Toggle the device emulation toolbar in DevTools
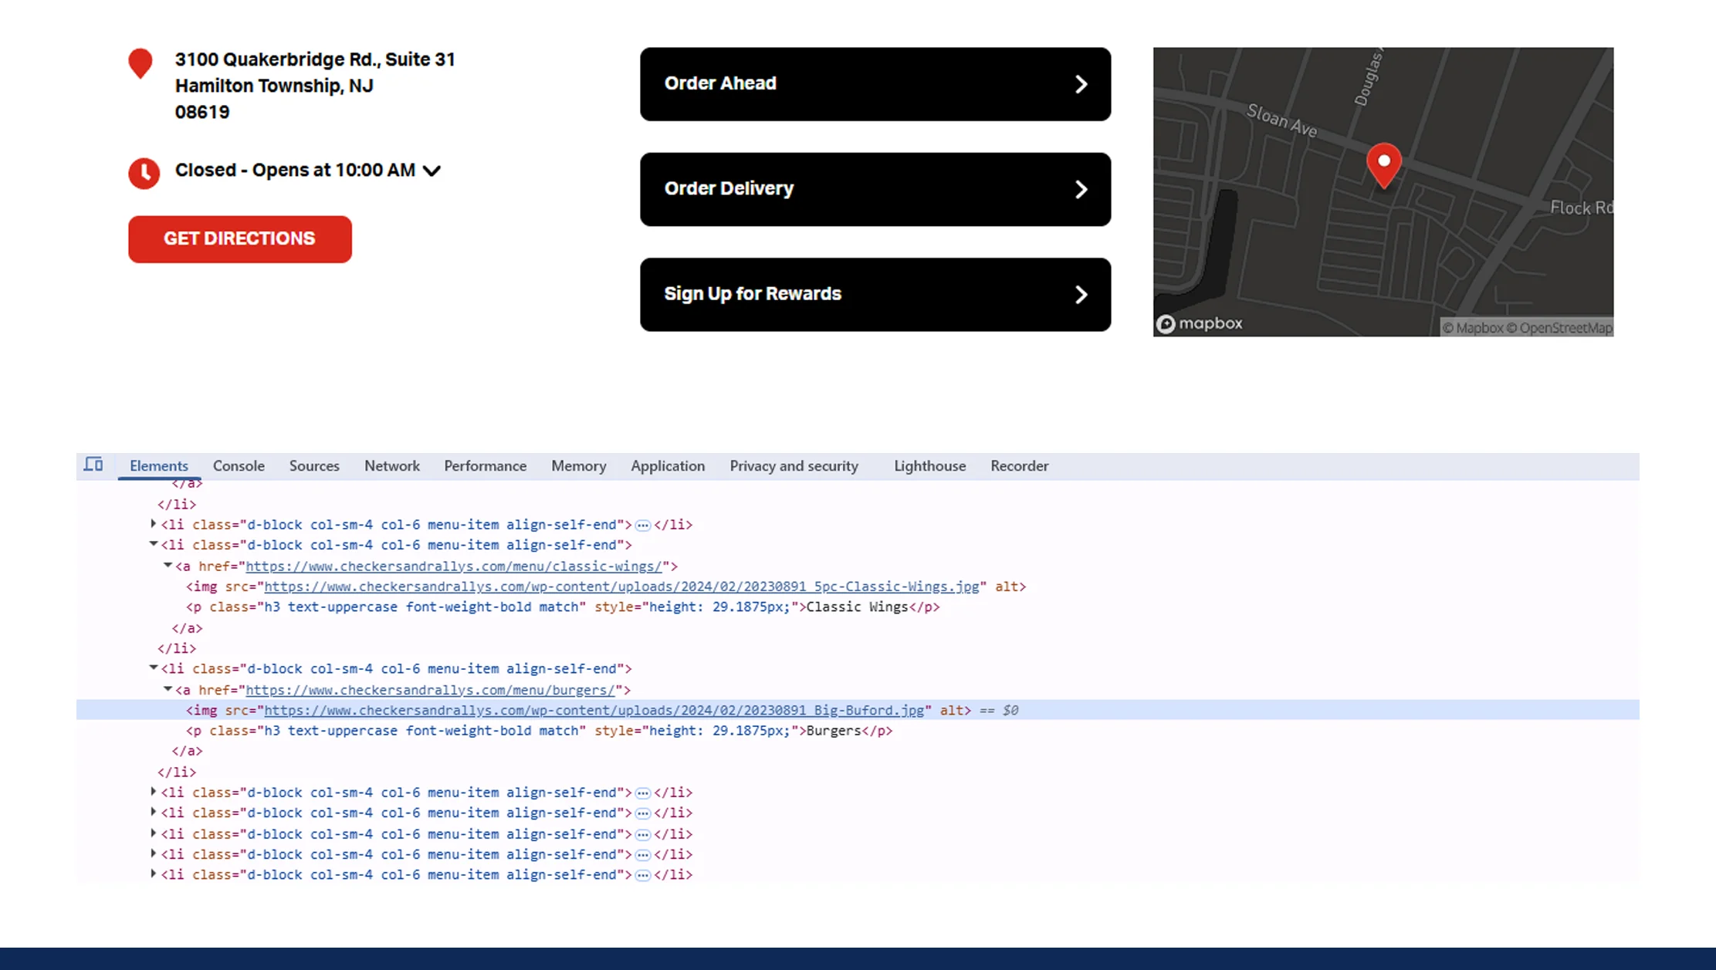 pyautogui.click(x=93, y=464)
